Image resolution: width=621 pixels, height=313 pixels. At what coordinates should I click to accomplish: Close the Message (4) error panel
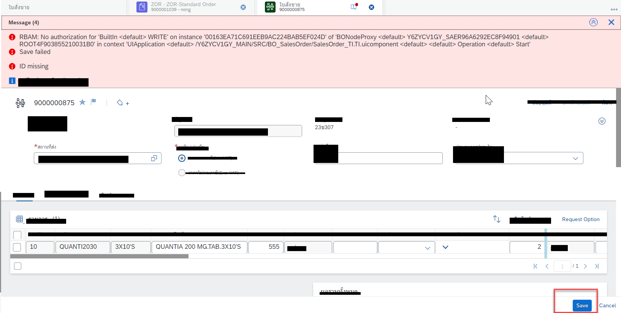tap(611, 22)
